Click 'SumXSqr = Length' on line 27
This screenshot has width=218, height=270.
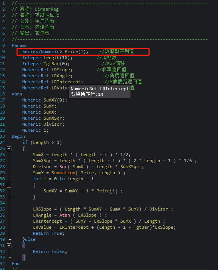pyautogui.click(x=54, y=161)
